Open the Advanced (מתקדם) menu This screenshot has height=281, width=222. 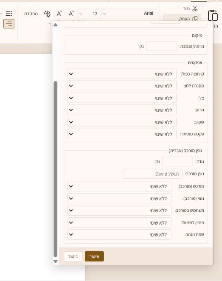[x=31, y=14]
